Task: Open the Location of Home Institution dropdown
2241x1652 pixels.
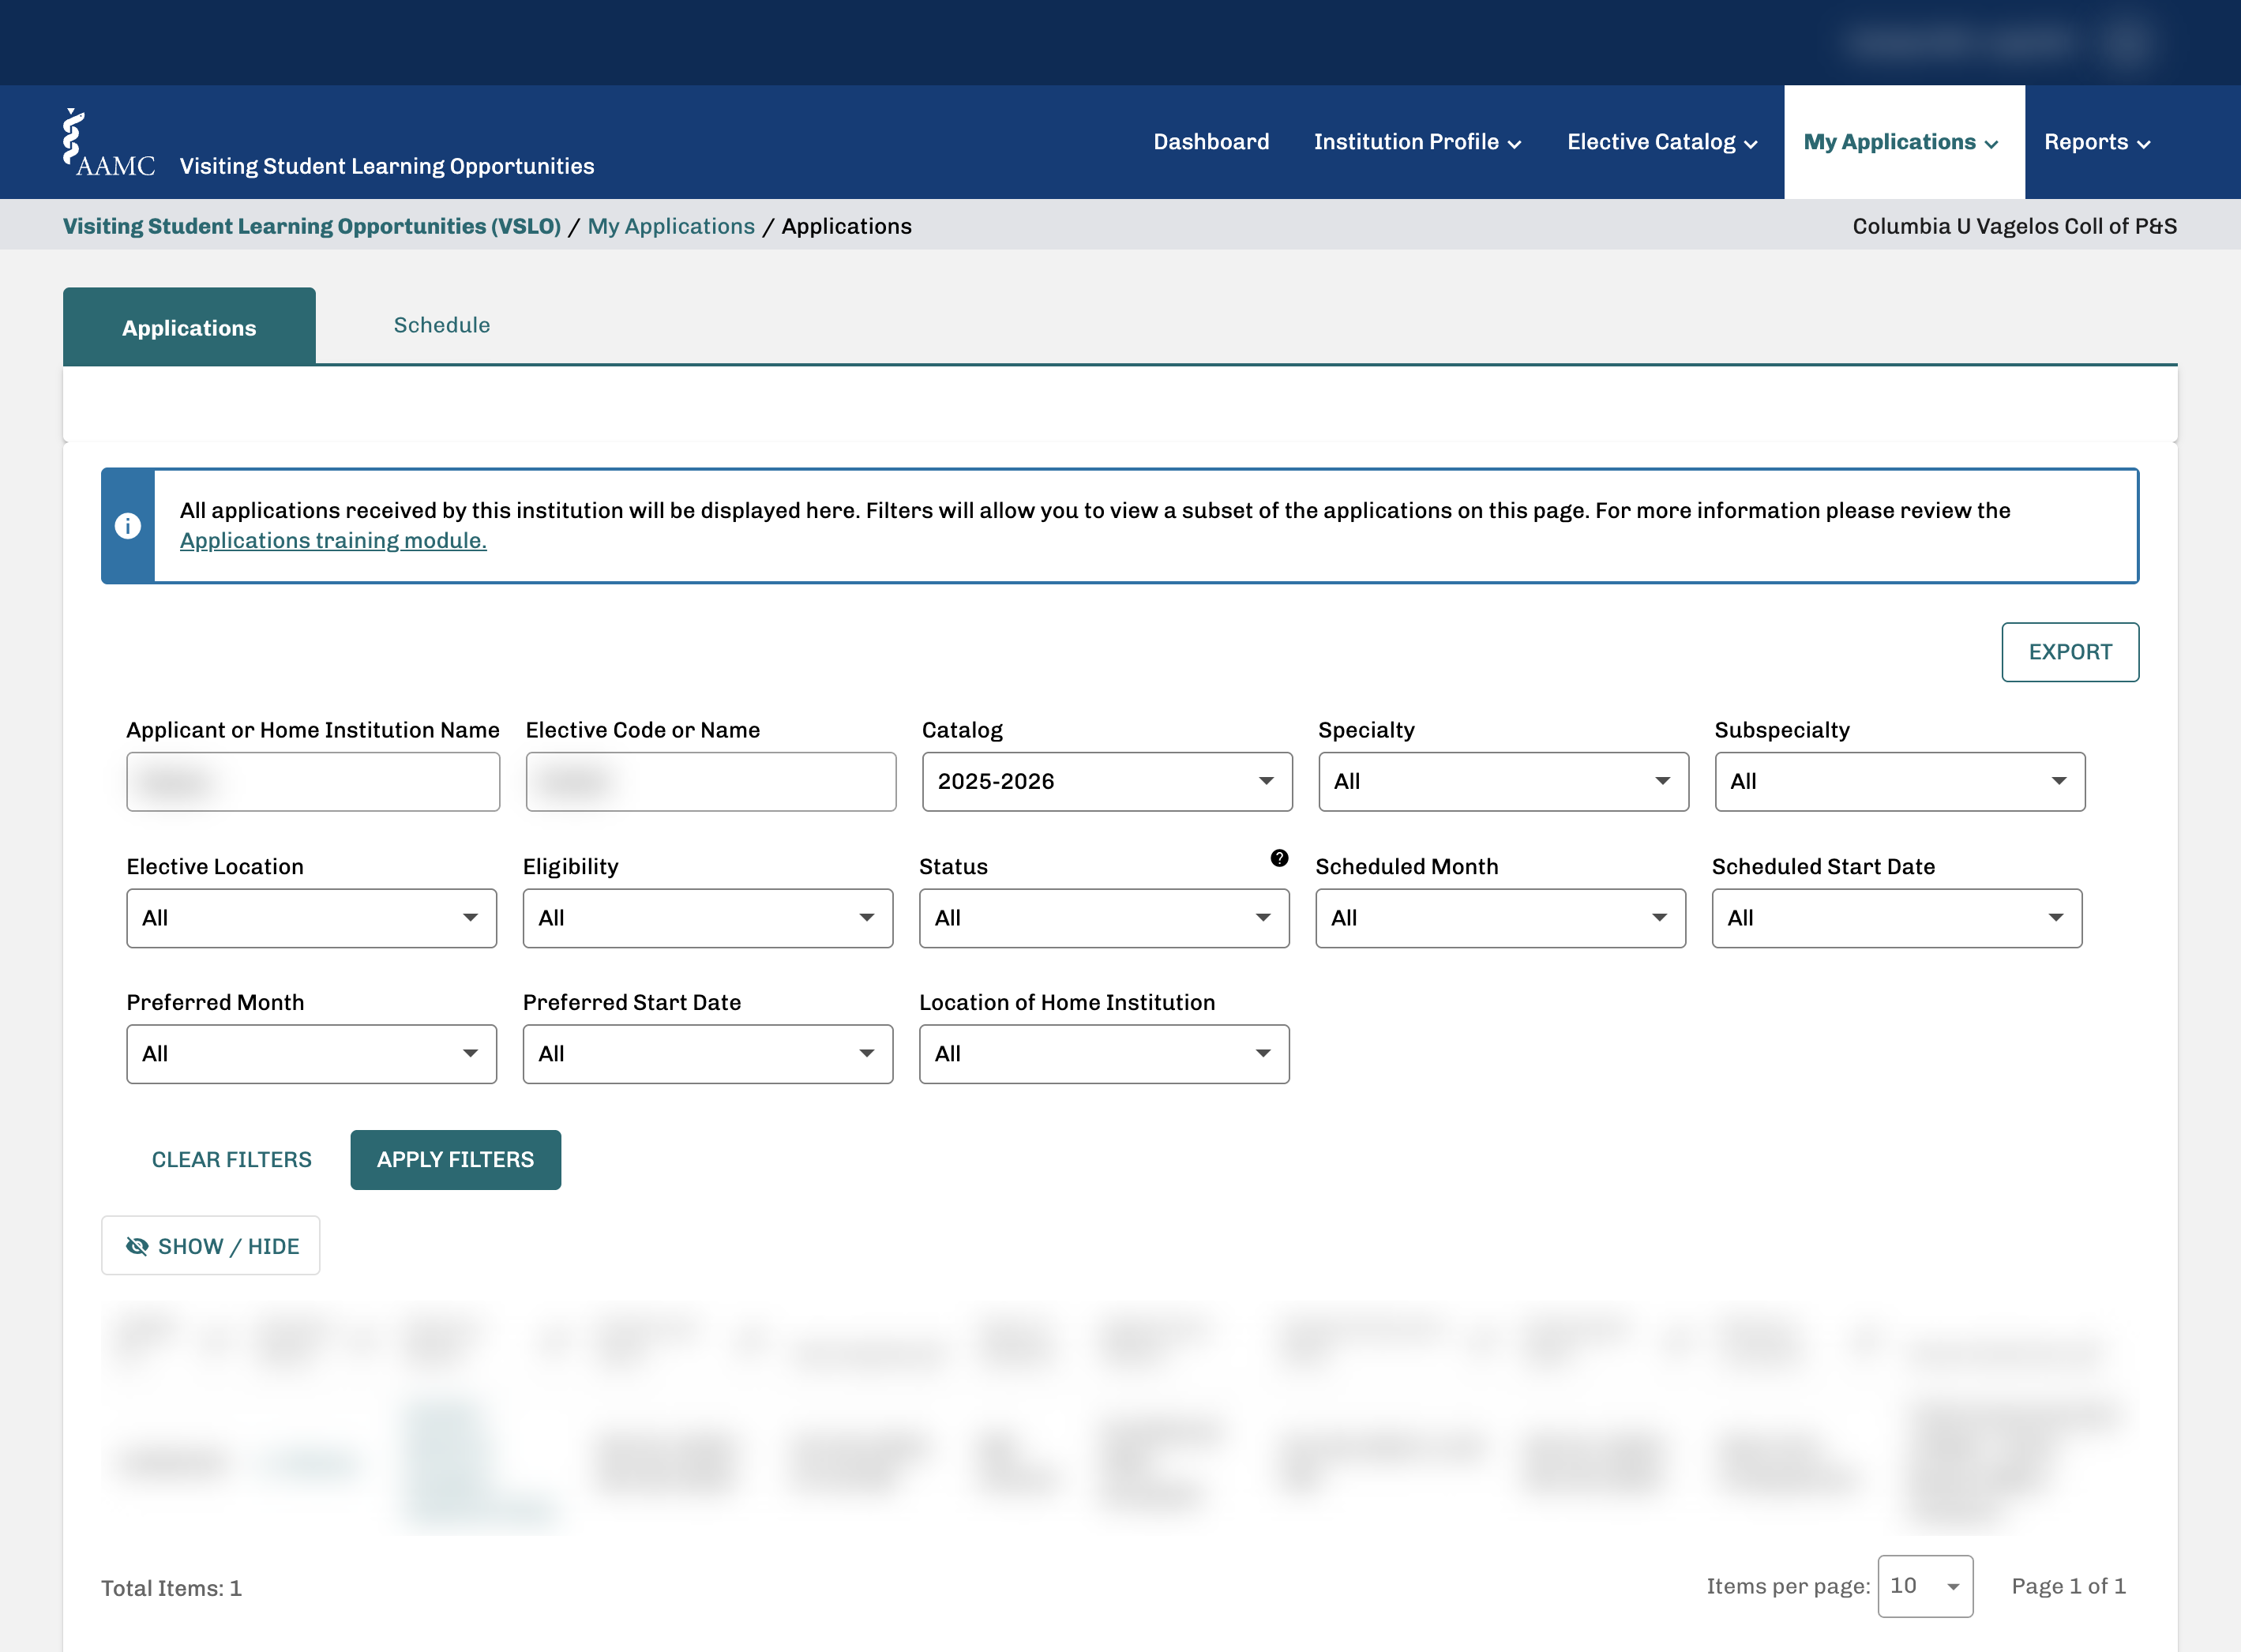Action: 1104,1054
